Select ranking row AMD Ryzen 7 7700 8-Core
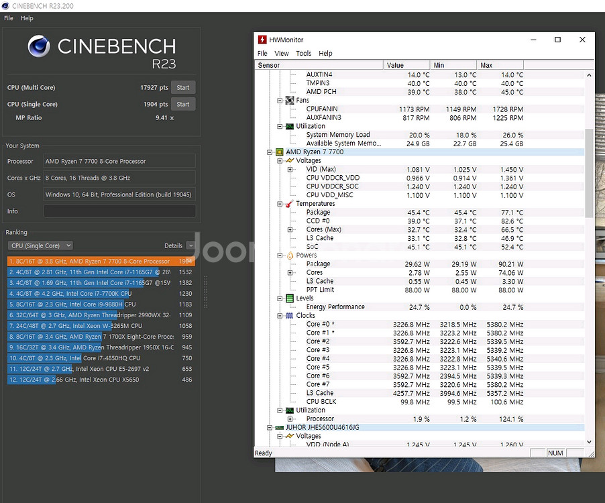605x503 pixels. point(101,261)
